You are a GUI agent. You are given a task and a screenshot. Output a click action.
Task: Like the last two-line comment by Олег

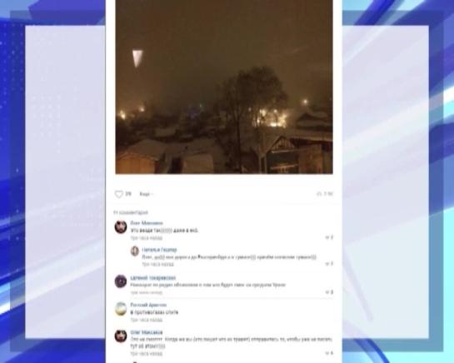click(x=329, y=353)
